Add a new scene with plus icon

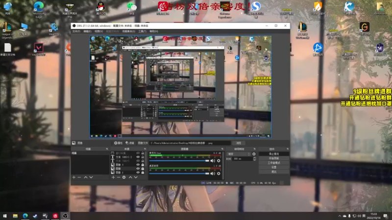[74, 177]
